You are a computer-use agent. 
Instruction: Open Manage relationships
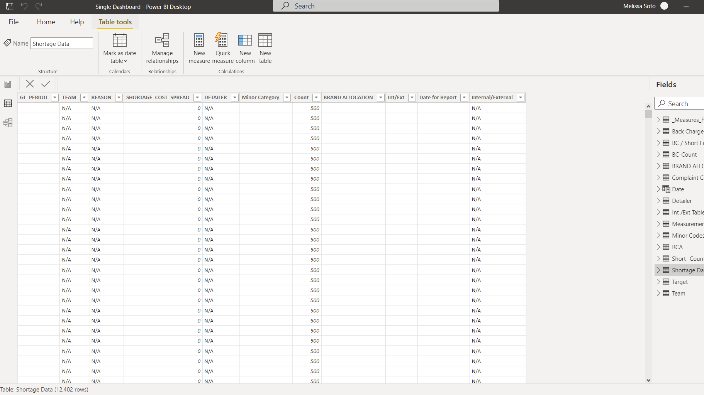(162, 49)
